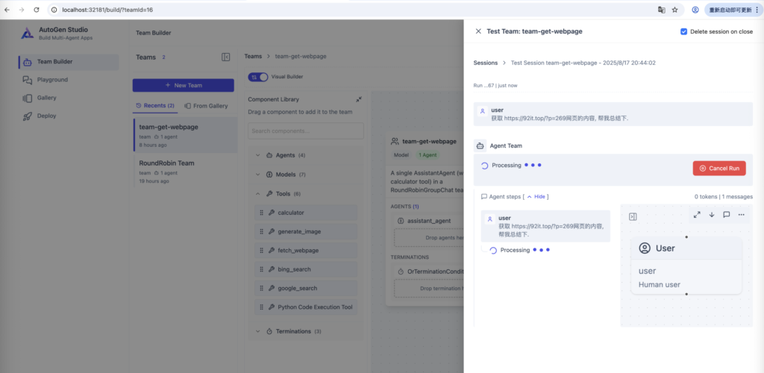Click the relaunch to update button
Viewport: 764px width, 373px height.
point(733,10)
